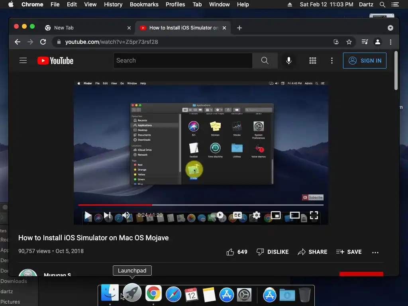Click the channel avatar
The image size is (408, 306).
click(x=28, y=273)
